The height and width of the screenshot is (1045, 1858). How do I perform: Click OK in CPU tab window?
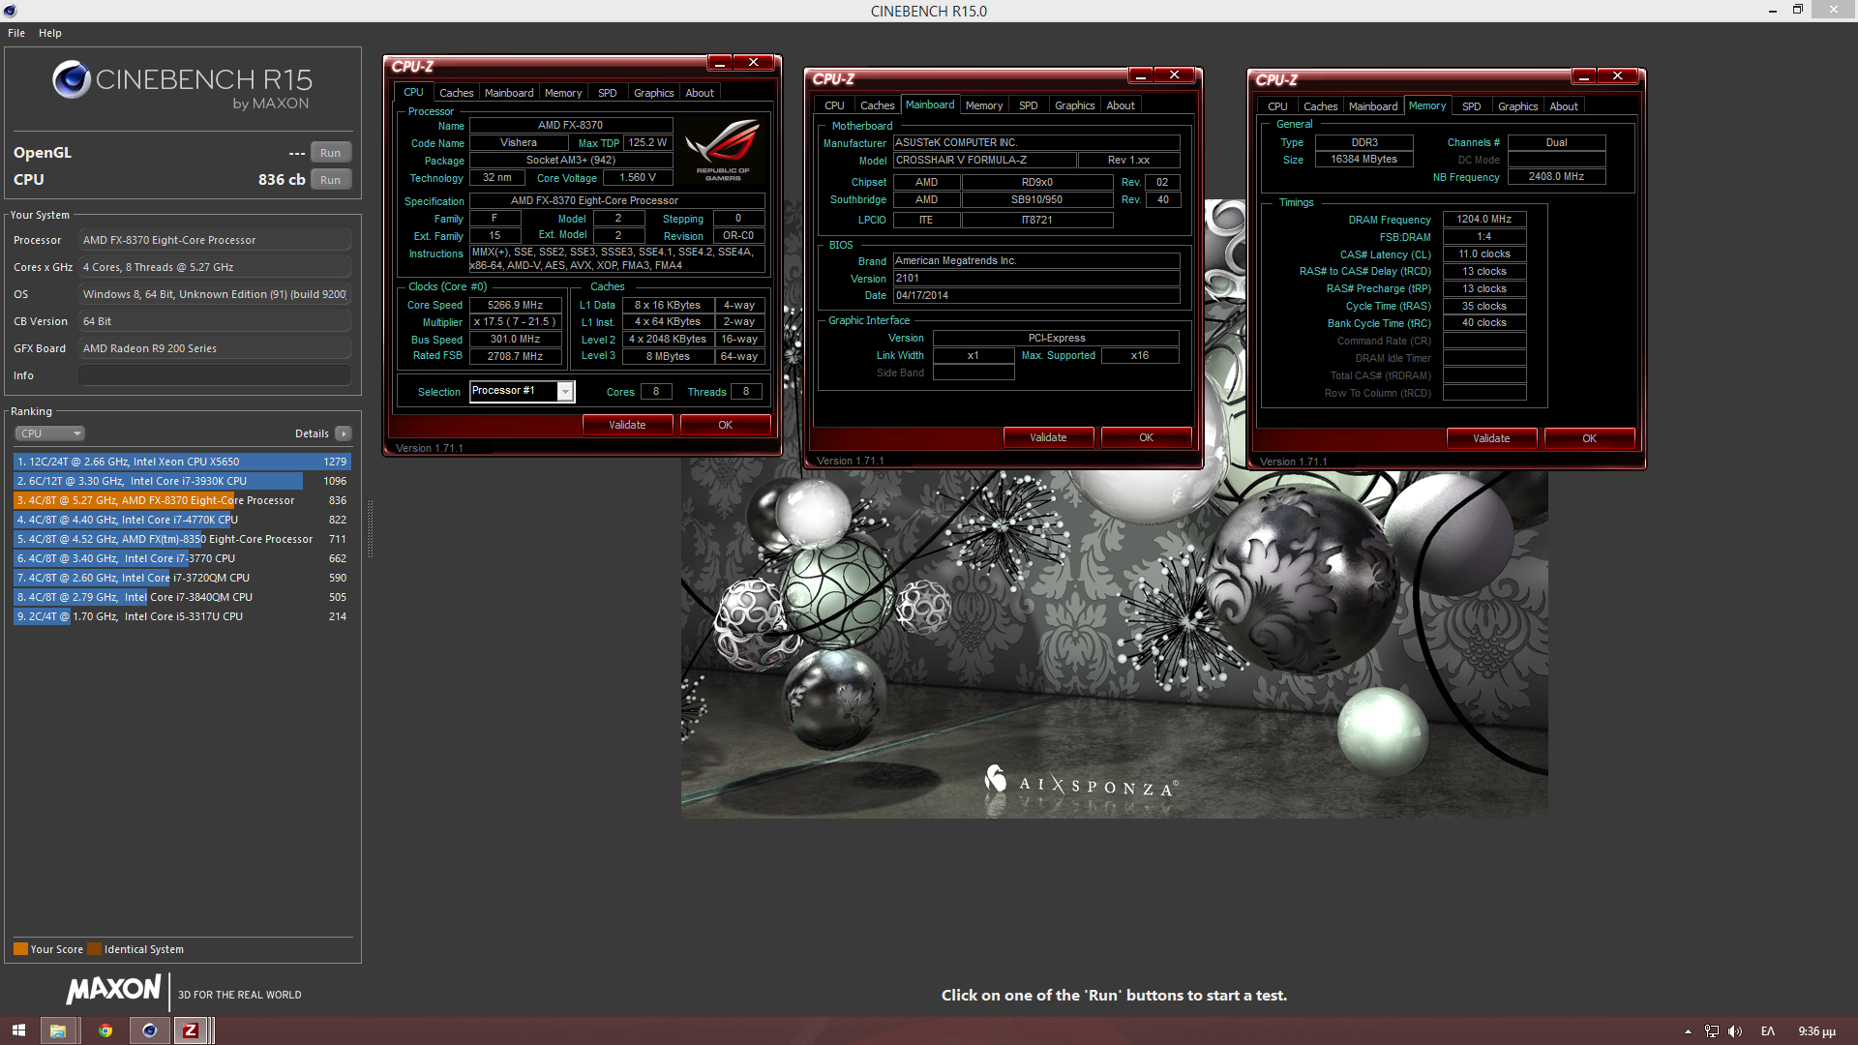pos(726,425)
